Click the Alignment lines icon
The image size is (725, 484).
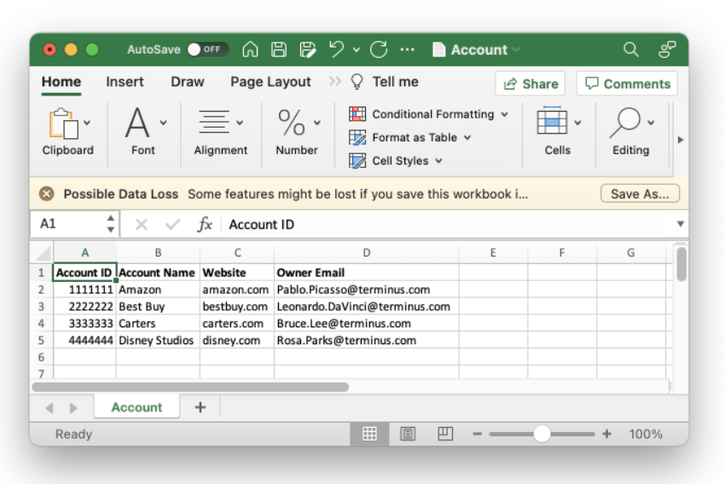213,122
